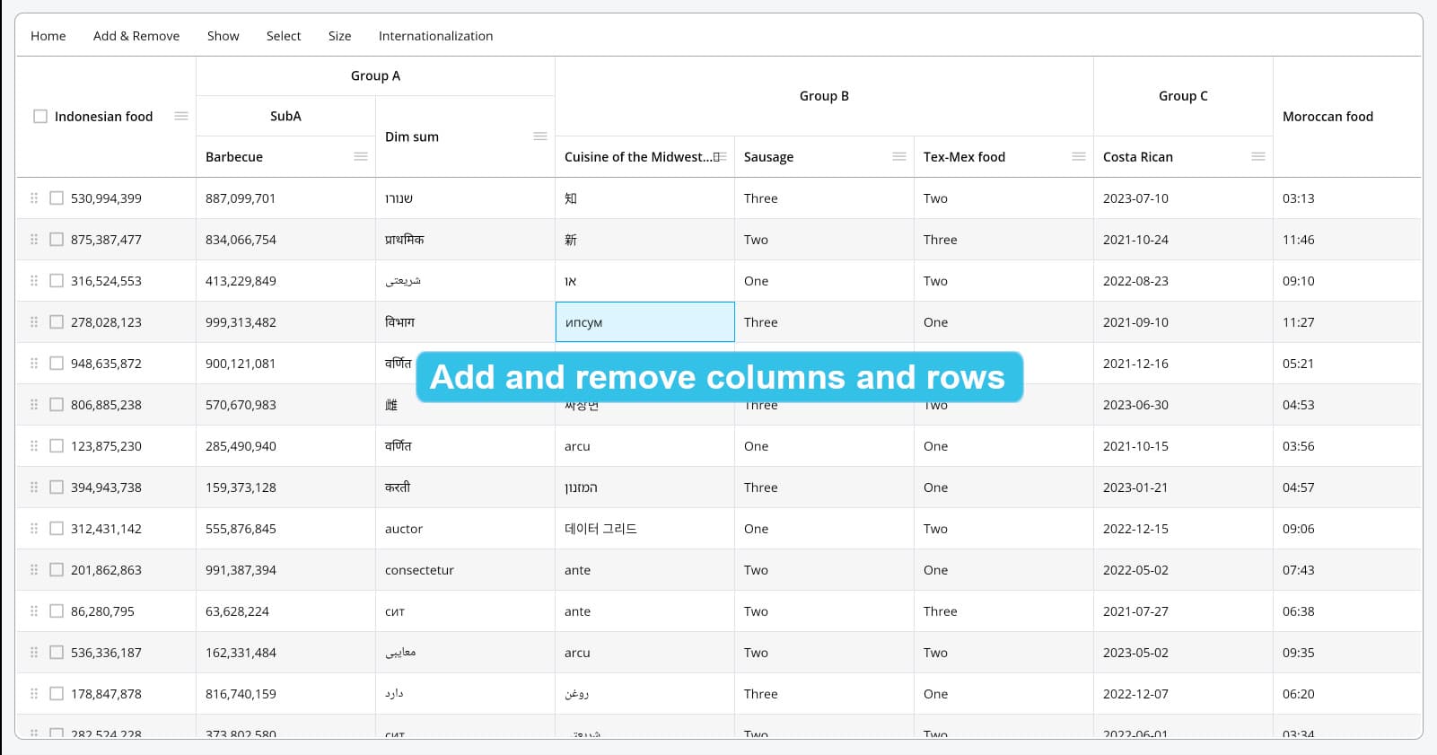Open the Add & Remove menu
Screen dimensions: 1437x755
pos(136,36)
